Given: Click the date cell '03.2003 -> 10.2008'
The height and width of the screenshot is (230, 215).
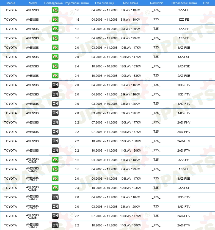Looking at the screenshot, I should click(104, 29).
